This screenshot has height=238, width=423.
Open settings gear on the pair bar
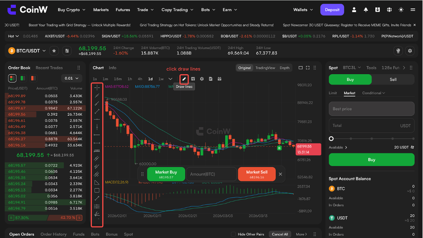point(410,50)
